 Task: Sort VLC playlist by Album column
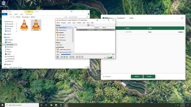[104, 28]
